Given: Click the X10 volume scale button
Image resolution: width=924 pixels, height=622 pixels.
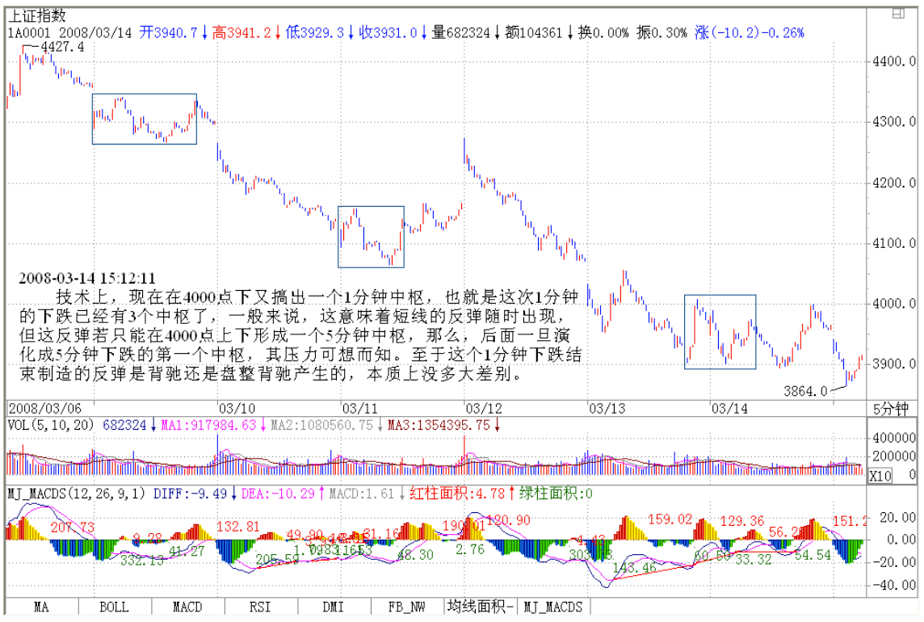Looking at the screenshot, I should (x=880, y=476).
